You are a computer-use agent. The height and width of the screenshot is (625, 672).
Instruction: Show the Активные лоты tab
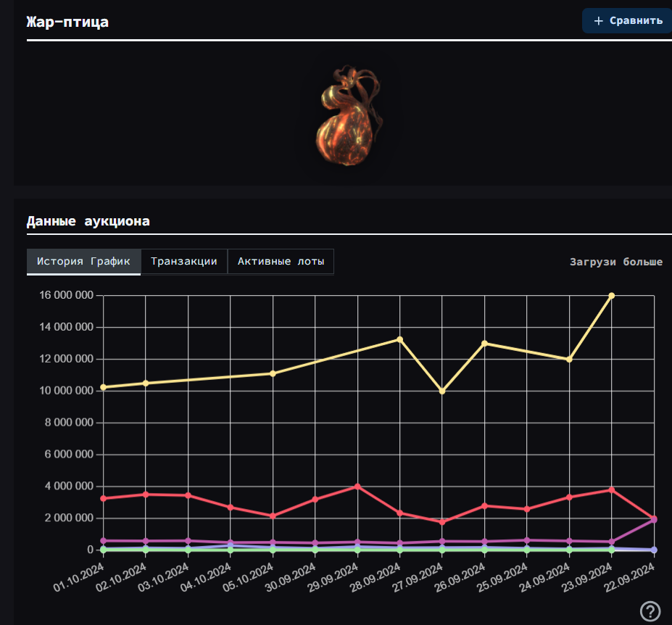point(281,262)
